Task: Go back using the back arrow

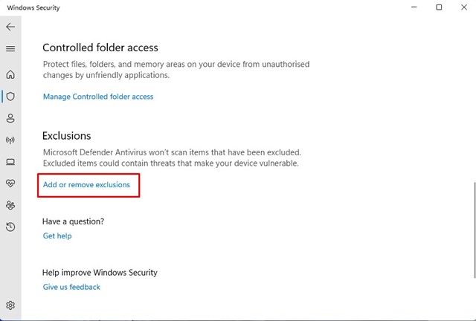Action: [x=10, y=27]
